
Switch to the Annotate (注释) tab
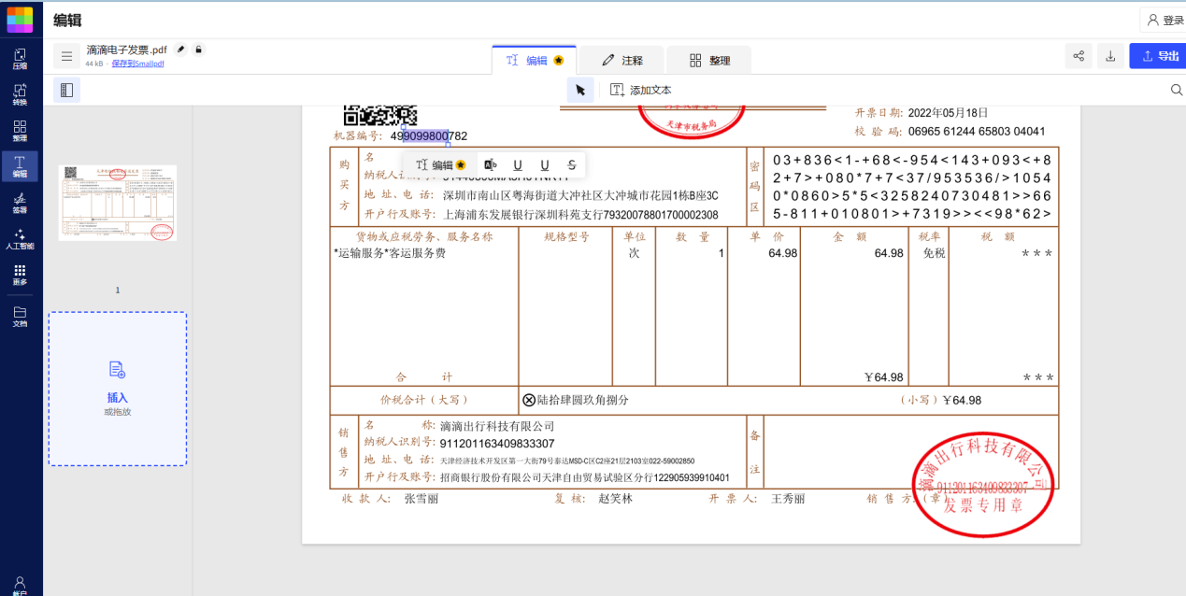pos(622,60)
